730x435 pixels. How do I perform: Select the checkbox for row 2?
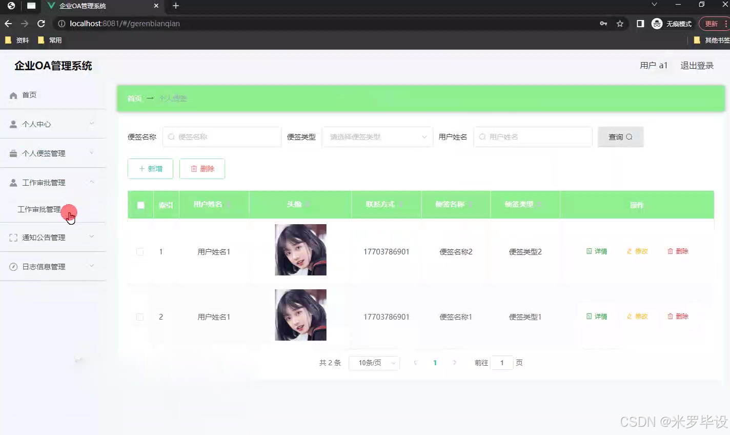(140, 317)
